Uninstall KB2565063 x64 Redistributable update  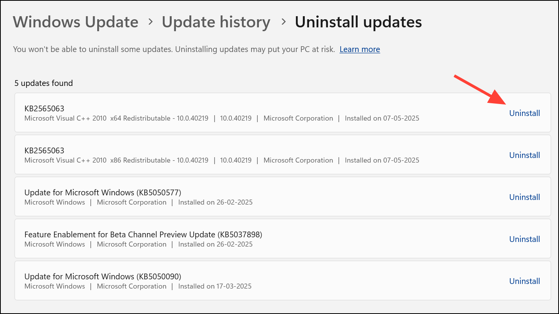click(525, 113)
